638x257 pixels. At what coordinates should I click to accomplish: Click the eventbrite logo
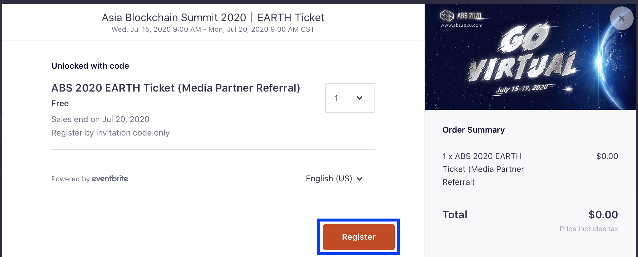click(x=110, y=179)
